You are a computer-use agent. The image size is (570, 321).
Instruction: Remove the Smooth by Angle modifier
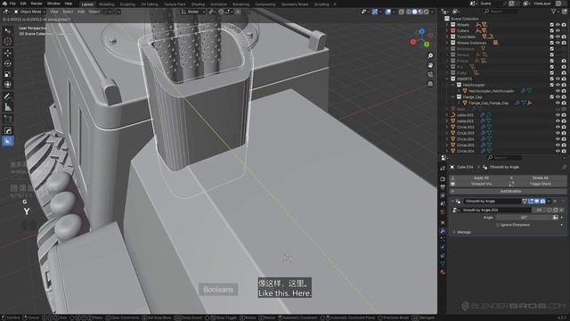(x=555, y=202)
